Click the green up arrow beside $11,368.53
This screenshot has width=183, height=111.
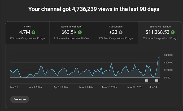(173, 32)
